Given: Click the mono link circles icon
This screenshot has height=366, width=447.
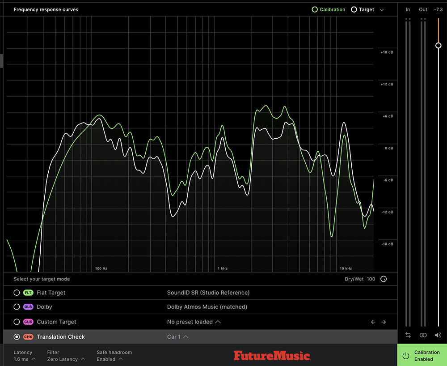Looking at the screenshot, I should coord(423,335).
